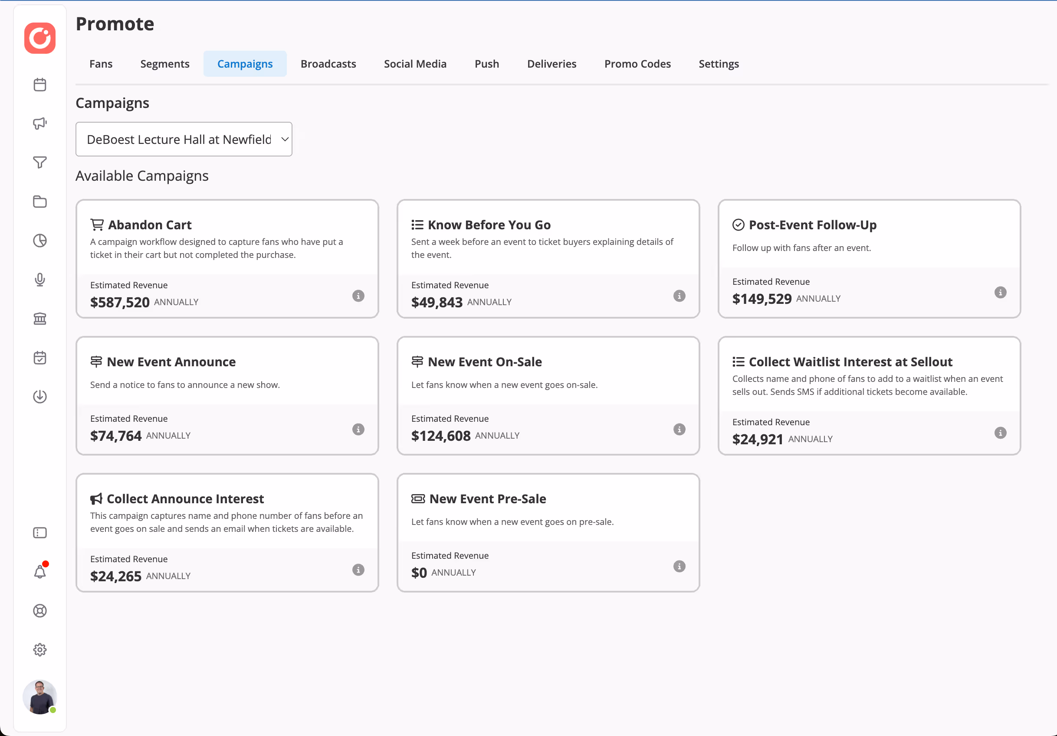Click the download arrow sidebar icon

point(40,397)
